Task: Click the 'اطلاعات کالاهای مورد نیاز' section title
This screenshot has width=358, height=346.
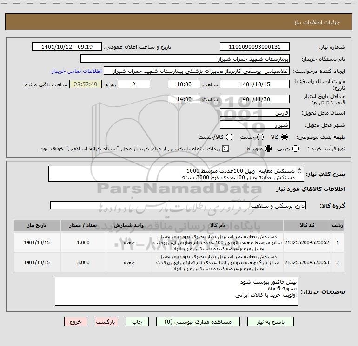Action: [x=310, y=189]
